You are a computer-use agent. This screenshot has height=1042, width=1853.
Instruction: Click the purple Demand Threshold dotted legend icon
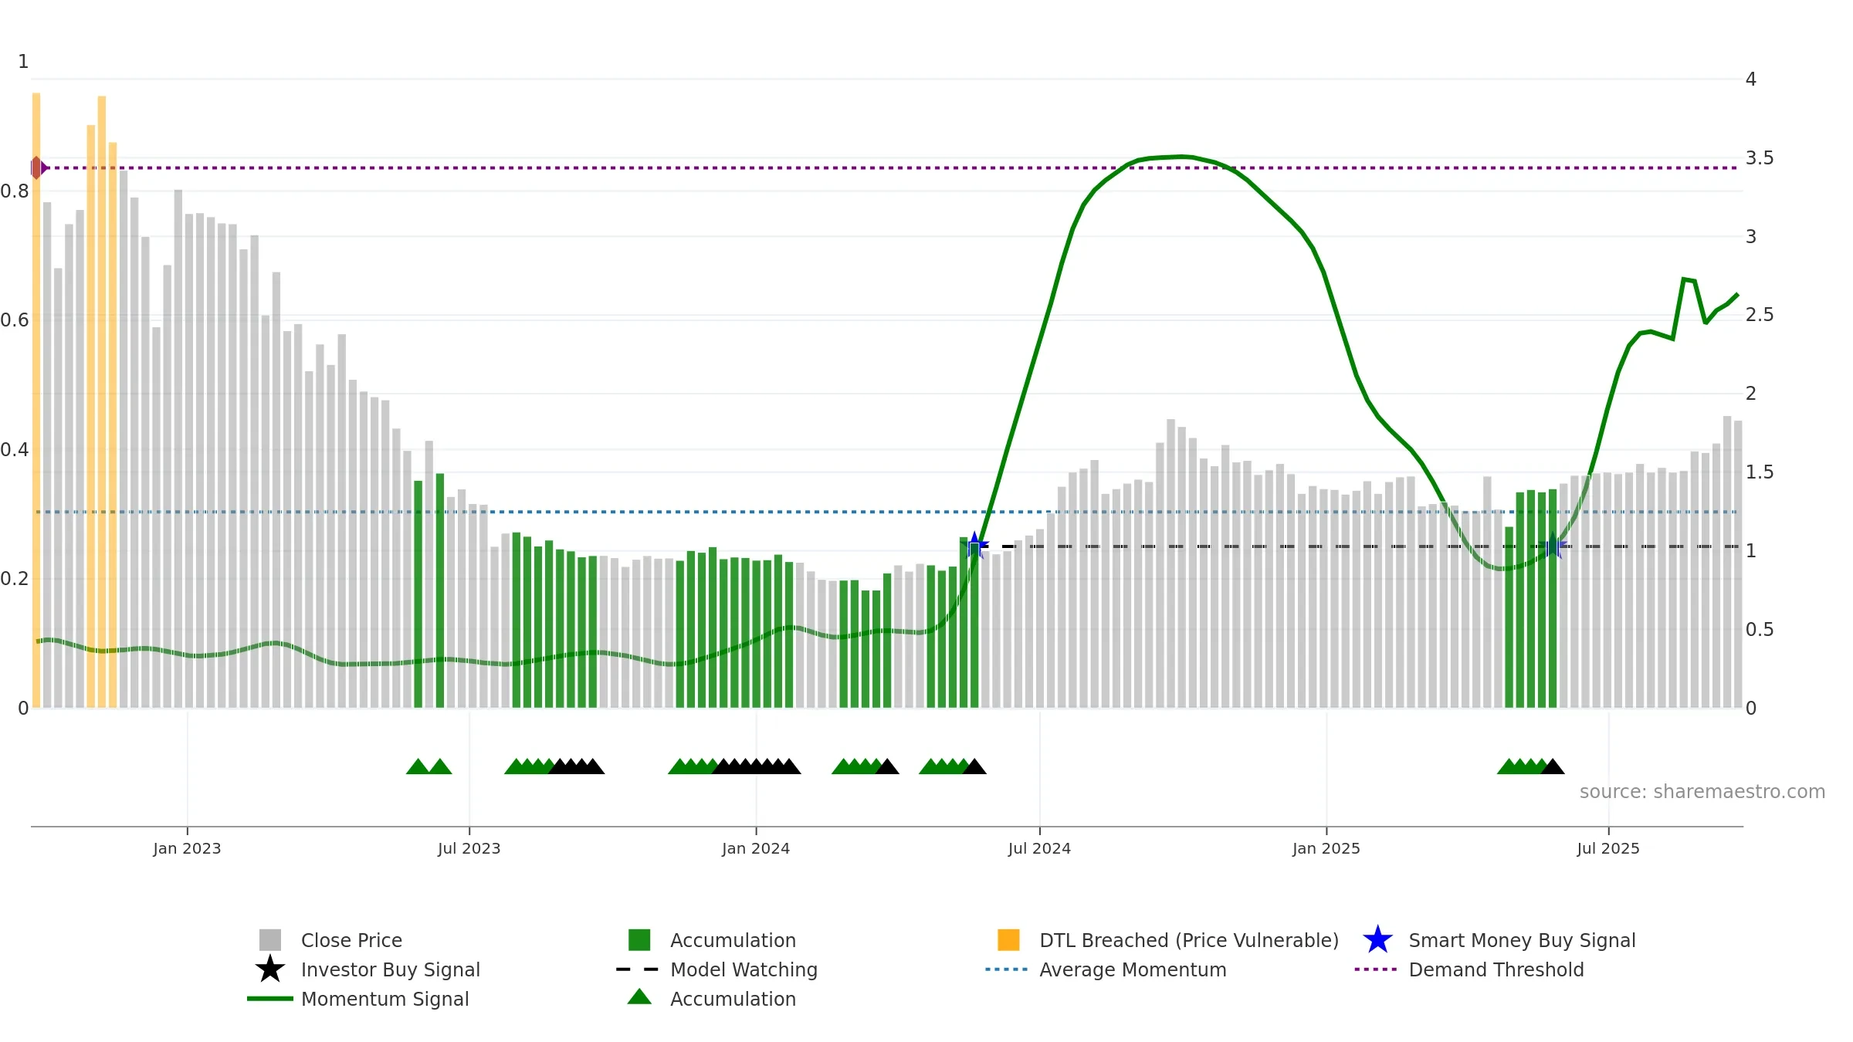coord(1376,969)
